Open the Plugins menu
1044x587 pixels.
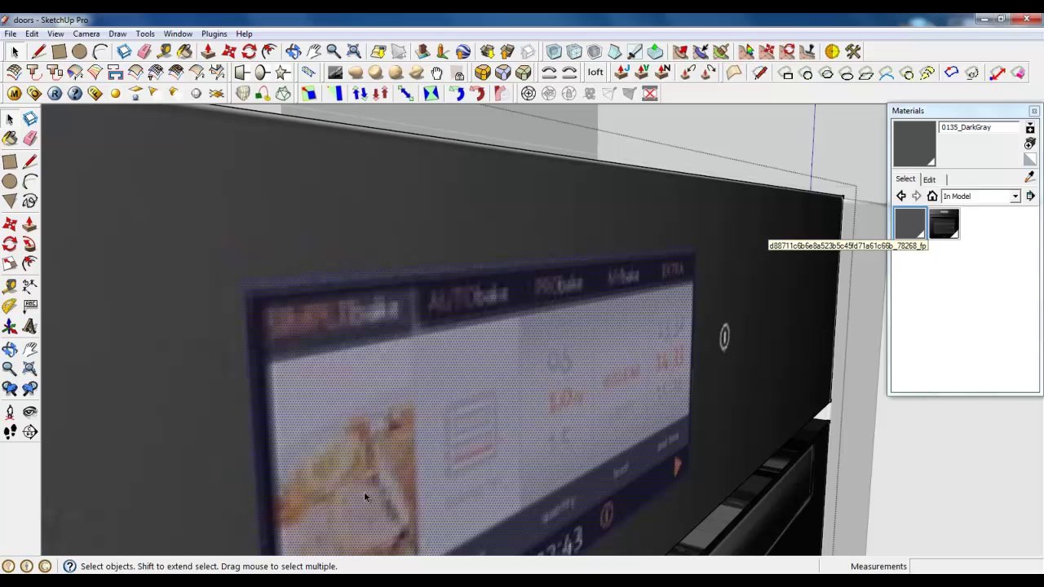215,33
